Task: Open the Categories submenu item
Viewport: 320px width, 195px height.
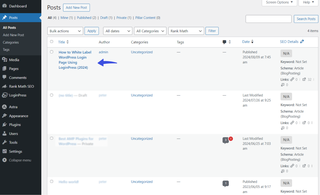Action: pos(11,42)
